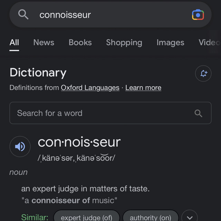Image resolution: width=221 pixels, height=221 pixels.
Task: Tap the Google Lens camera icon
Action: pyautogui.click(x=198, y=15)
